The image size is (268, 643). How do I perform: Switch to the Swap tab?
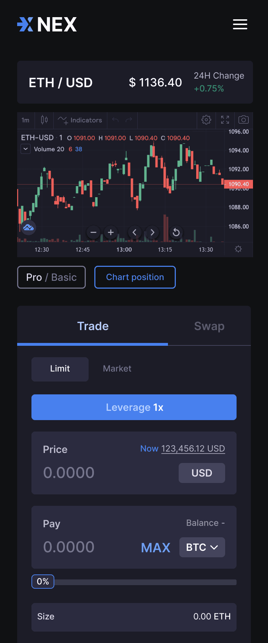(x=209, y=326)
